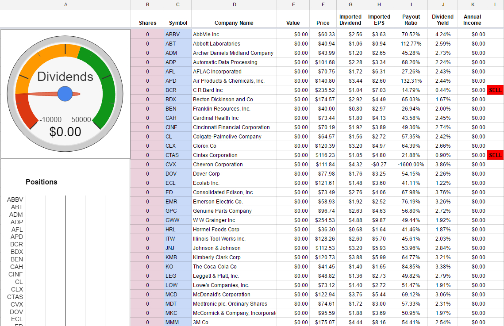Click the Company Name header cell
Image resolution: width=504 pixels, height=326 pixels.
click(234, 23)
